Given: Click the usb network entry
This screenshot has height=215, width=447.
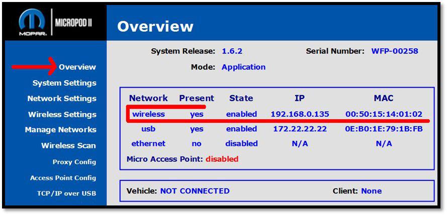Looking at the screenshot, I should click(148, 129).
